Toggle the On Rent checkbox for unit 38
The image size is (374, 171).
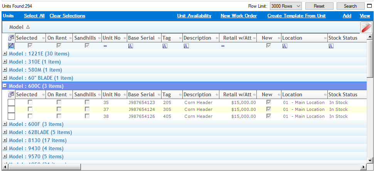coord(59,116)
